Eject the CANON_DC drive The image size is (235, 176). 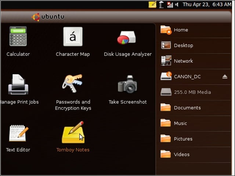[225, 77]
